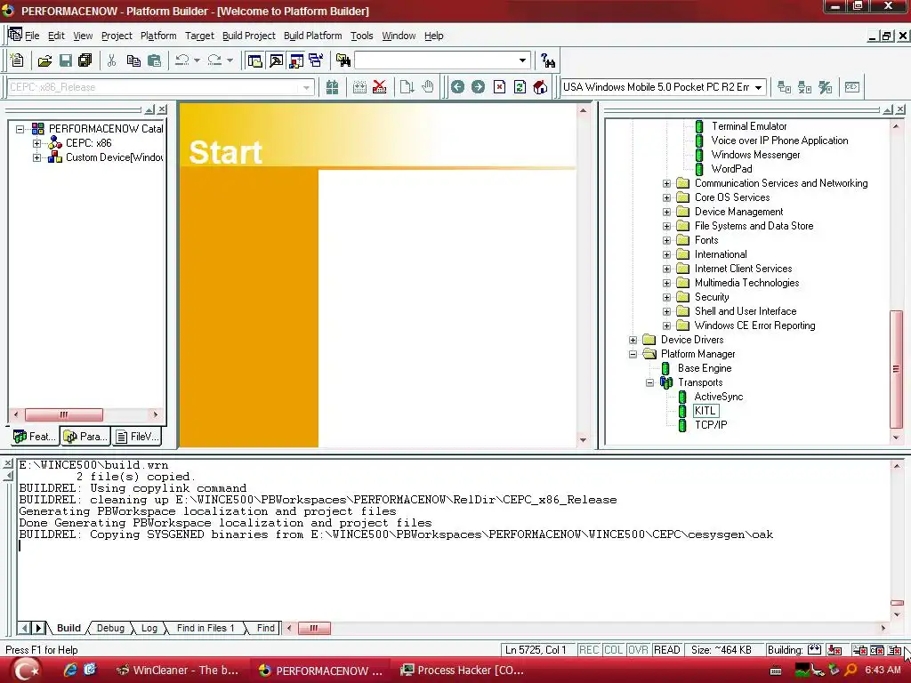The width and height of the screenshot is (911, 683).
Task: Switch to the Log output tab
Action: tap(149, 628)
